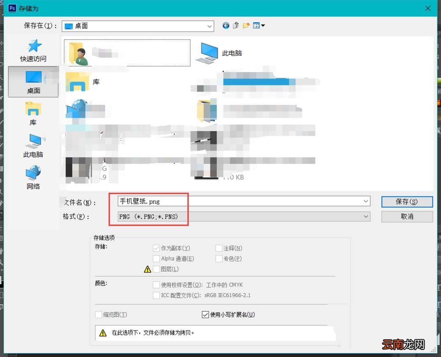The width and height of the screenshot is (441, 357).
Task: Click 保存(S) button
Action: coord(407,202)
